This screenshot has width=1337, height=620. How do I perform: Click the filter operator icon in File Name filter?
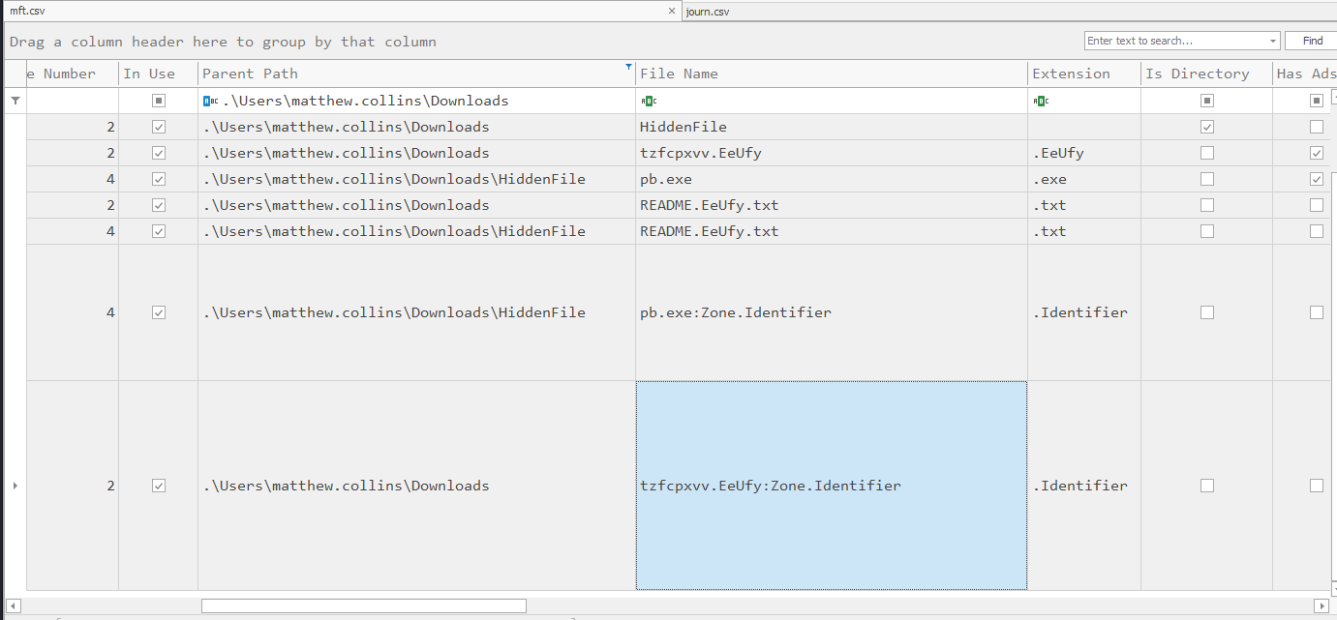[x=648, y=101]
